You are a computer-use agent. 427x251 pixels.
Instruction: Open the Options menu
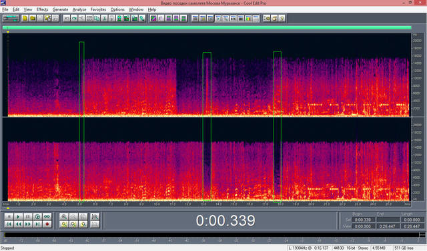[x=117, y=9]
